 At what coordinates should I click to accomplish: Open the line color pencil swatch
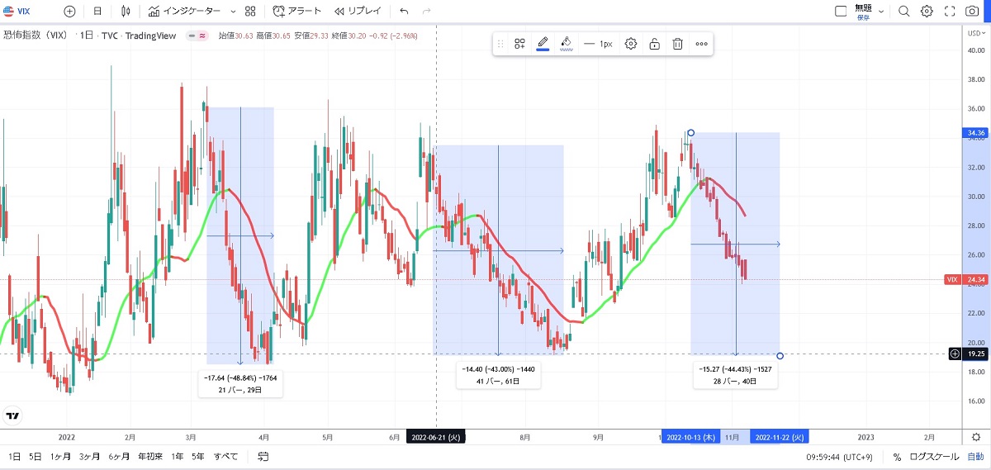(543, 44)
